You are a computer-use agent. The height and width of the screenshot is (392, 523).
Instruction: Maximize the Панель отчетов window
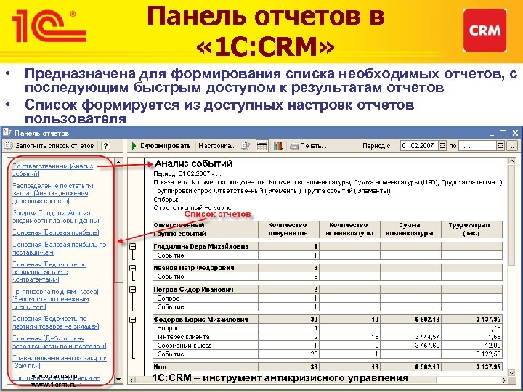503,133
